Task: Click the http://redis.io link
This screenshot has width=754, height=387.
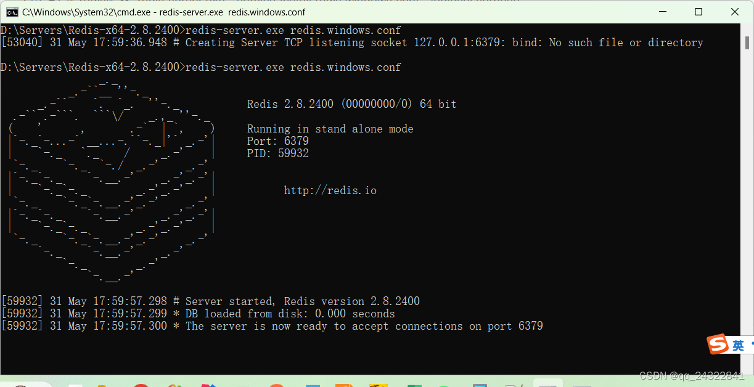Action: (x=330, y=190)
